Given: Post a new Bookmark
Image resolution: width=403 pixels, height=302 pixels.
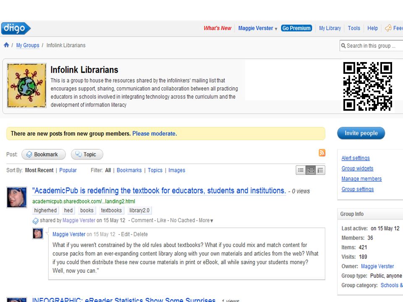Looking at the screenshot, I should [x=43, y=154].
